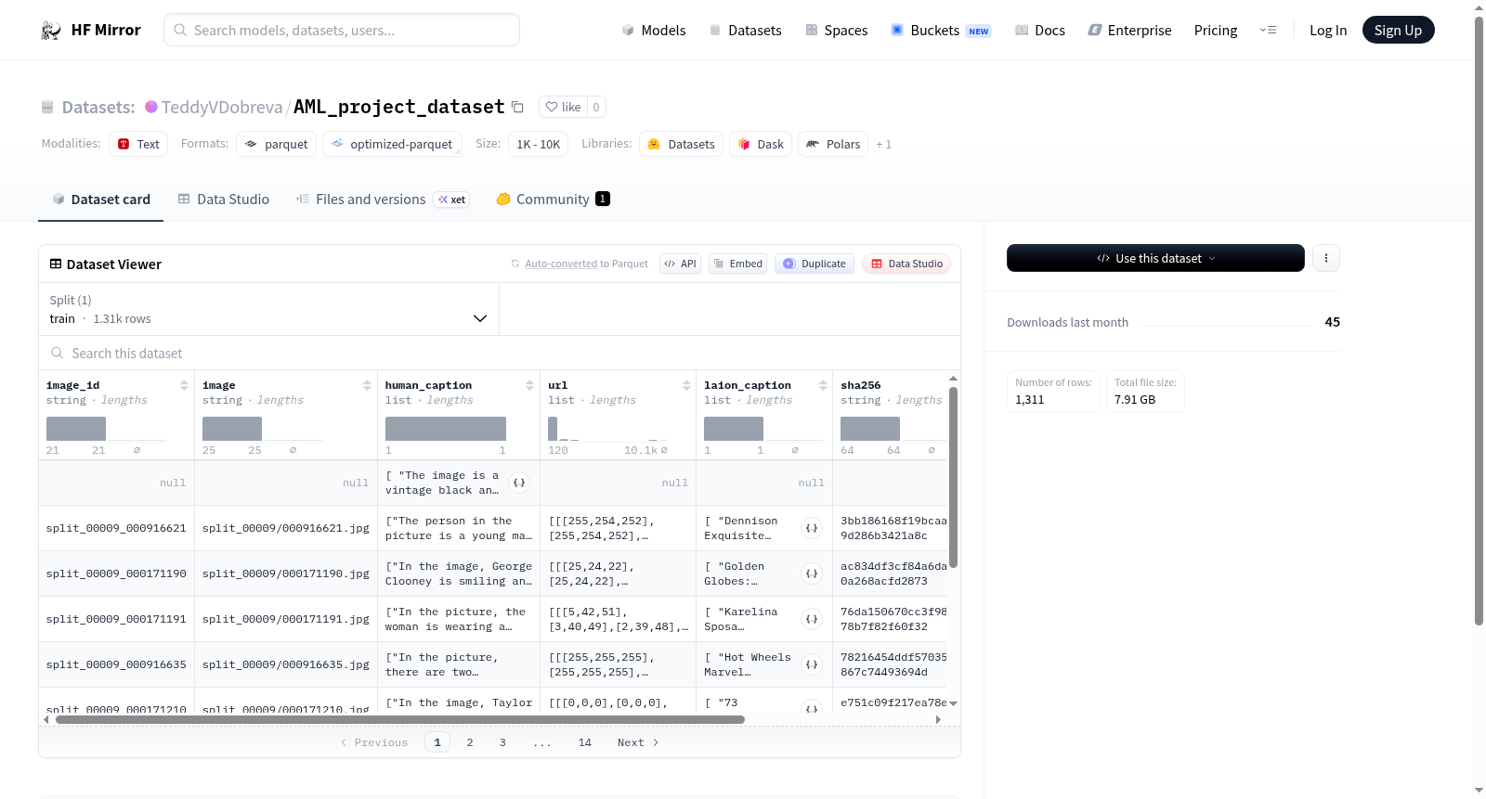Screen dimensions: 1486x799
Task: Focus the Search this dataset field
Action: pyautogui.click(x=500, y=354)
